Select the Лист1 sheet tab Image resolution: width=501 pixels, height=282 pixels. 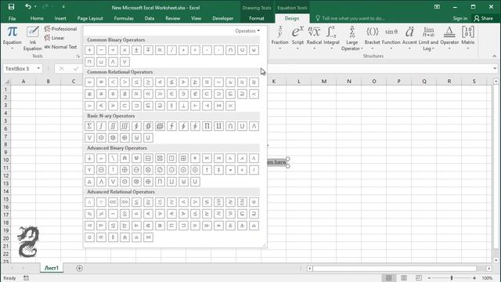pyautogui.click(x=52, y=268)
